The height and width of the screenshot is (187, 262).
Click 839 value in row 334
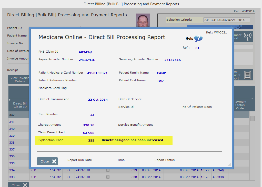coord(134,170)
